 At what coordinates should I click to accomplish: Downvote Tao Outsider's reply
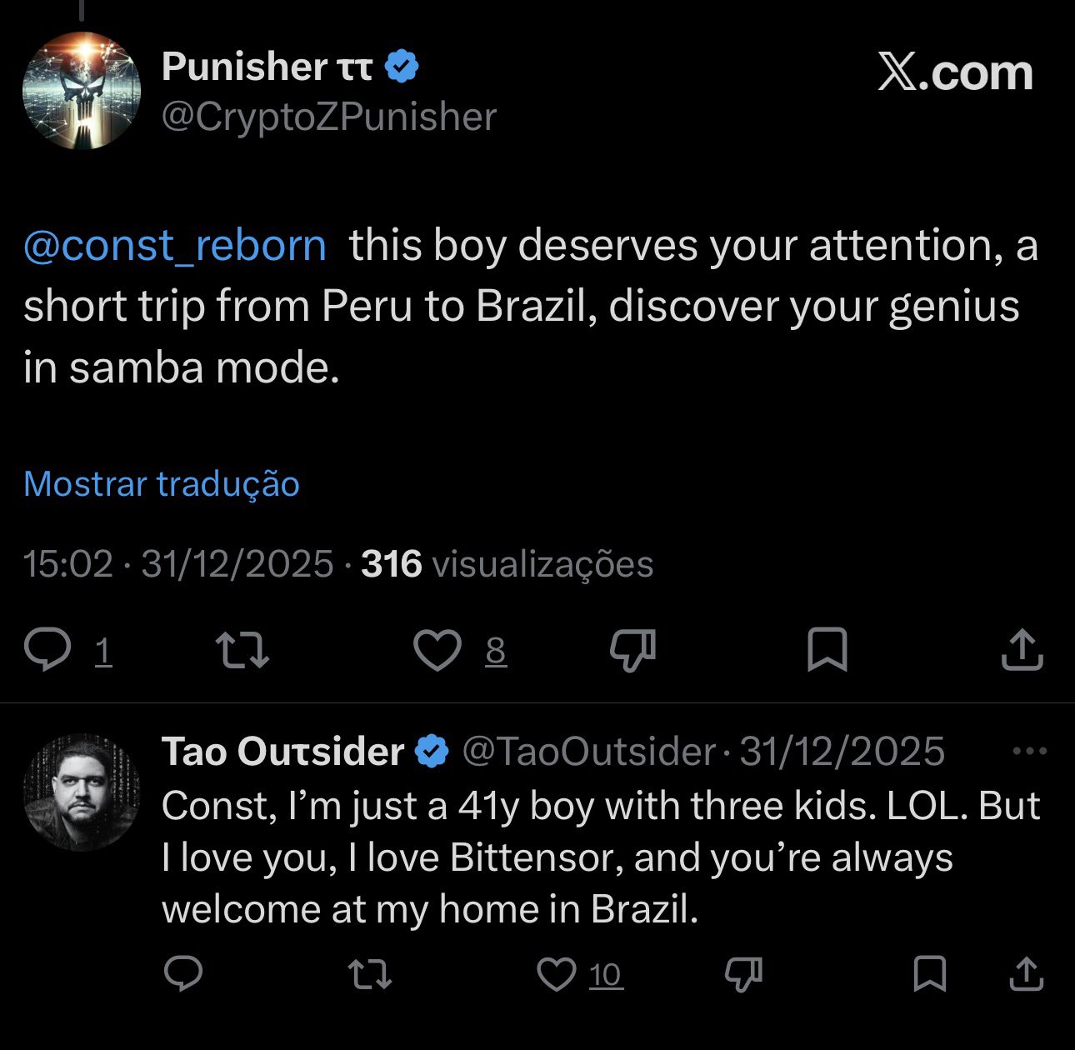click(x=743, y=973)
